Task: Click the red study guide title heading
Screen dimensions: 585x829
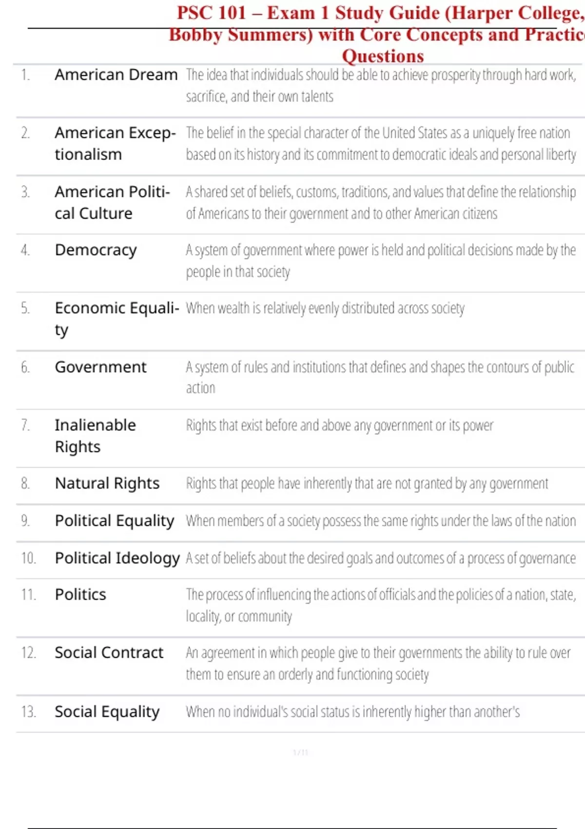Action: pos(380,34)
